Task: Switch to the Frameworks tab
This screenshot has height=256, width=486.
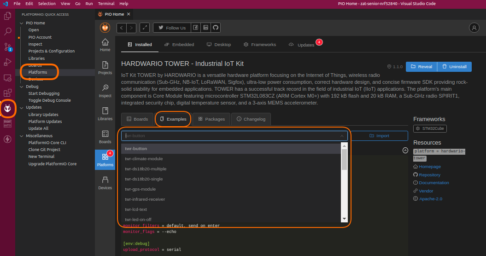Action: [260, 45]
